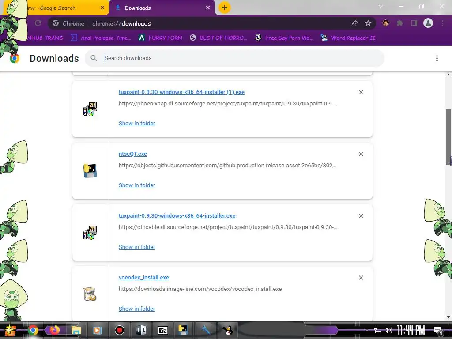Remove tuxpaint installer (1).exe from list
The height and width of the screenshot is (339, 452).
pyautogui.click(x=361, y=92)
